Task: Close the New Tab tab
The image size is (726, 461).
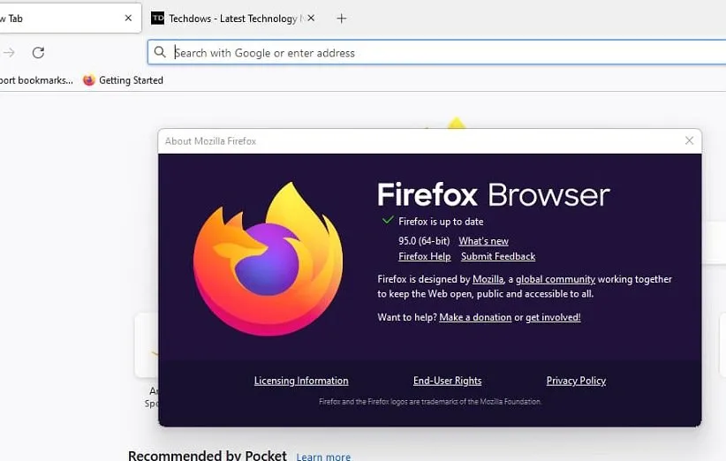Action: [x=128, y=18]
